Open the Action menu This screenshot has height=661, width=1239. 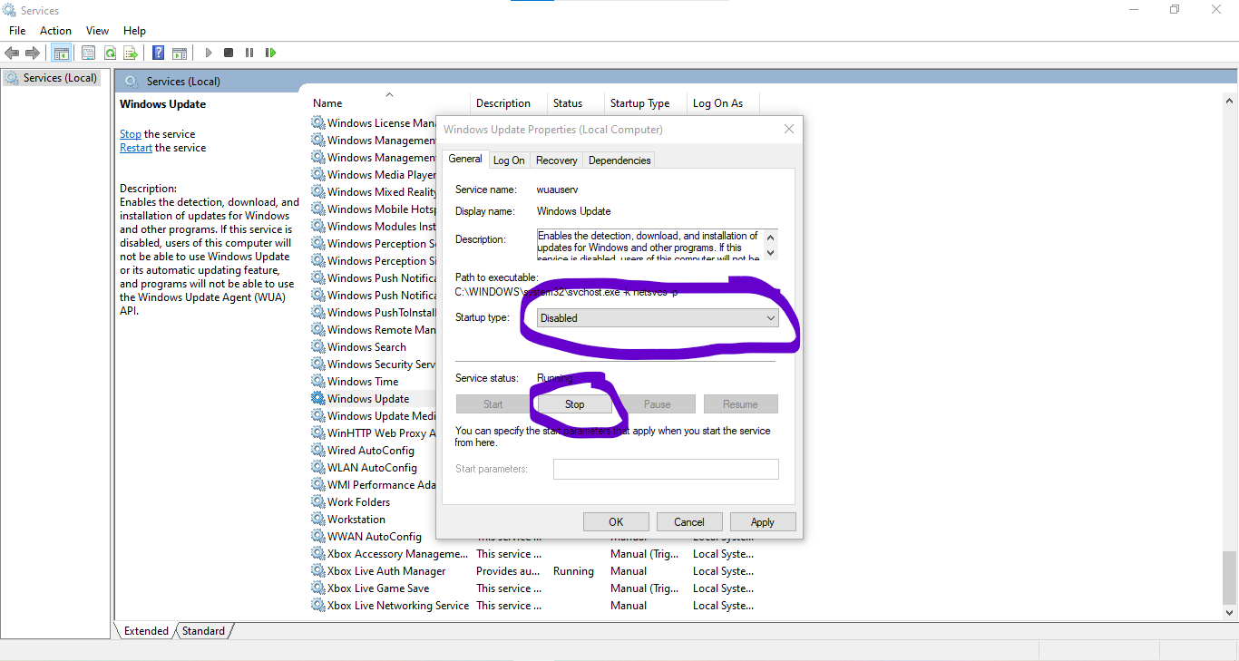click(x=55, y=30)
